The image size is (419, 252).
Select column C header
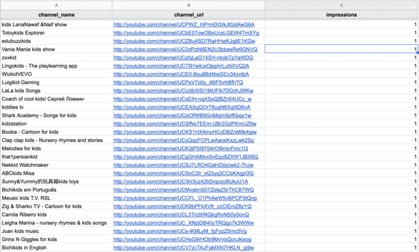pos(342,5)
